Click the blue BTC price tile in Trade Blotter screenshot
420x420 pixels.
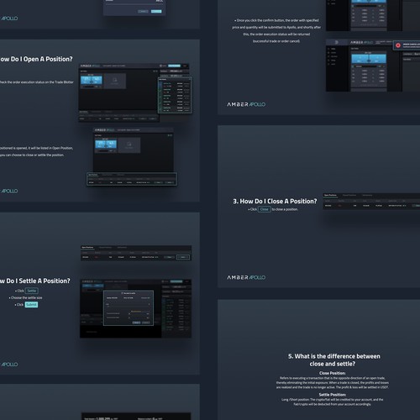(92, 80)
